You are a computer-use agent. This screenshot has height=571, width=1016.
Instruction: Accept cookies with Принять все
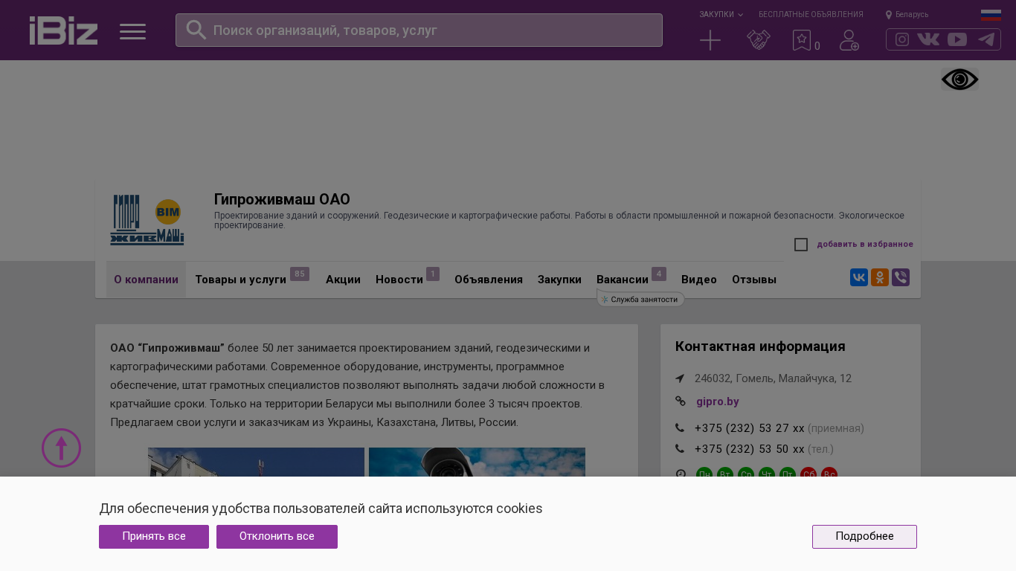click(x=154, y=537)
